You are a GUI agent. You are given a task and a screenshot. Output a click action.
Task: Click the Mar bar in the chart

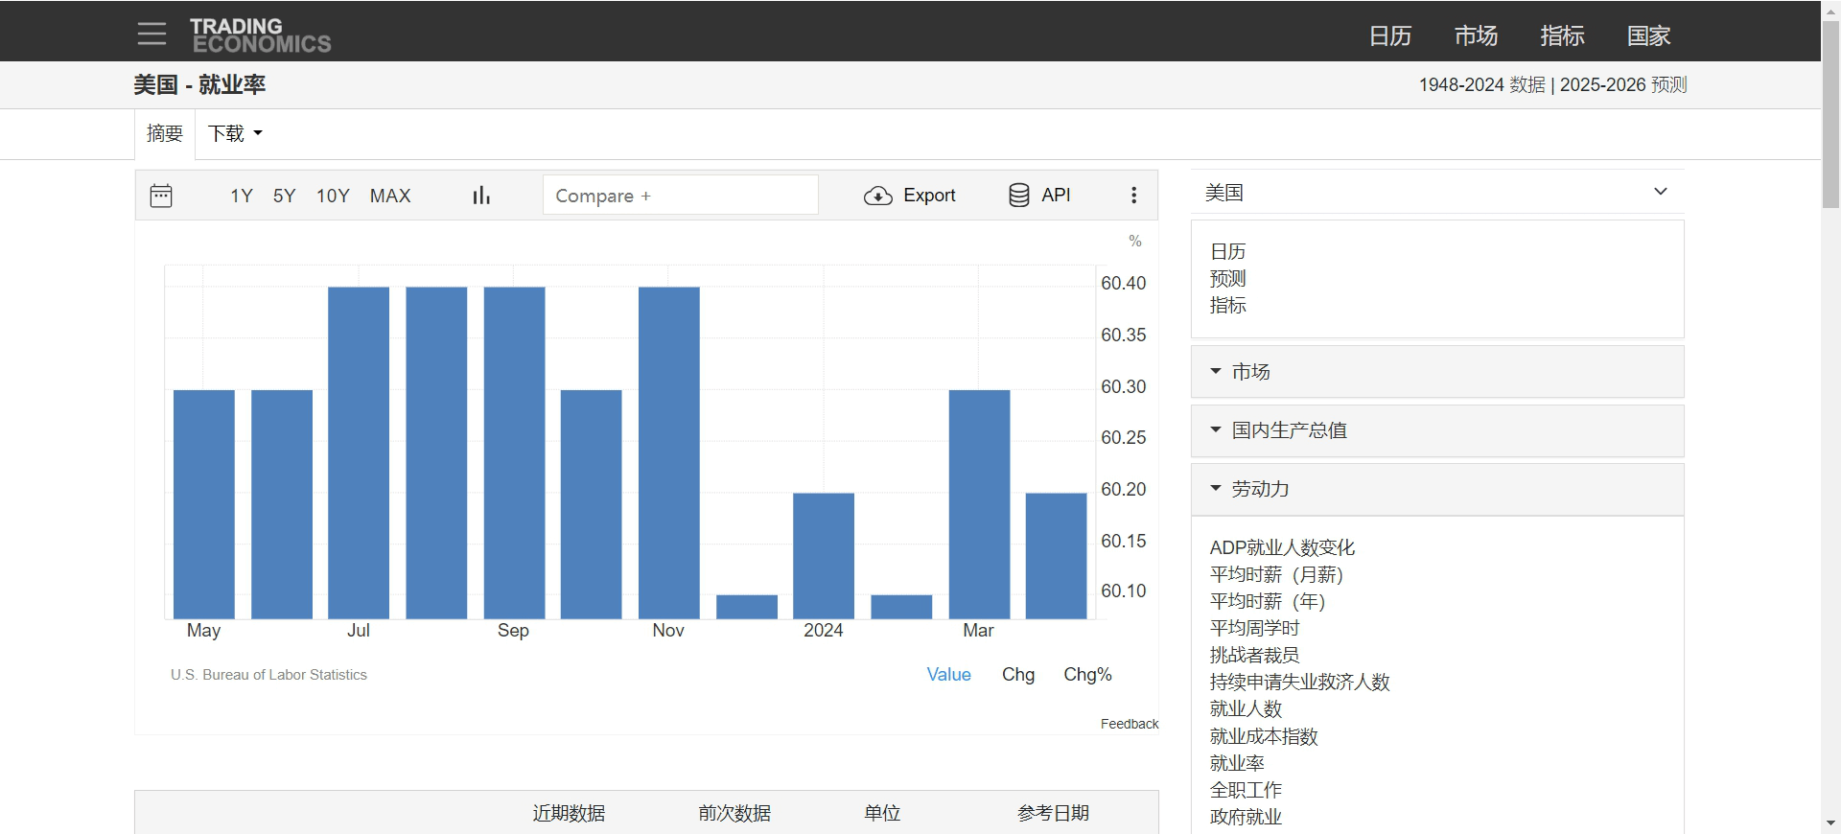point(979,504)
